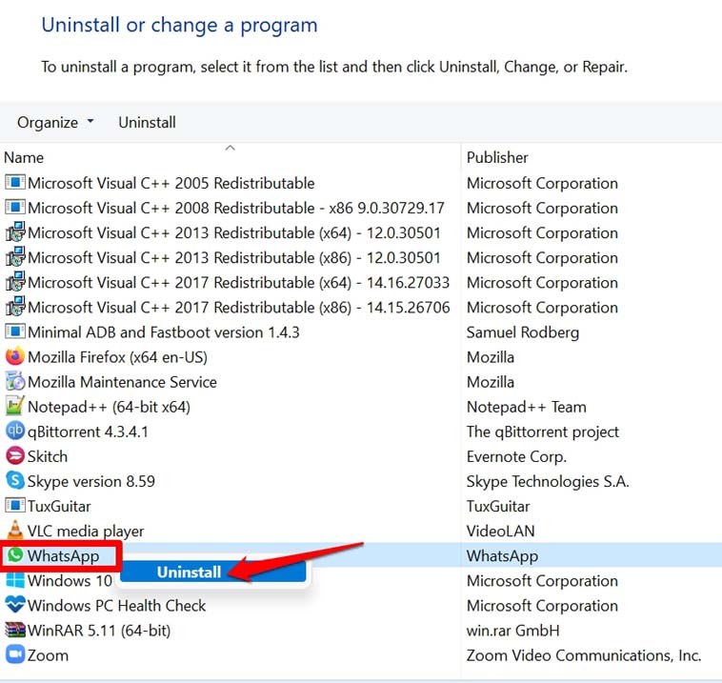
Task: Select Microsoft Visual C++ 2005 Redistributable entry
Action: point(170,183)
